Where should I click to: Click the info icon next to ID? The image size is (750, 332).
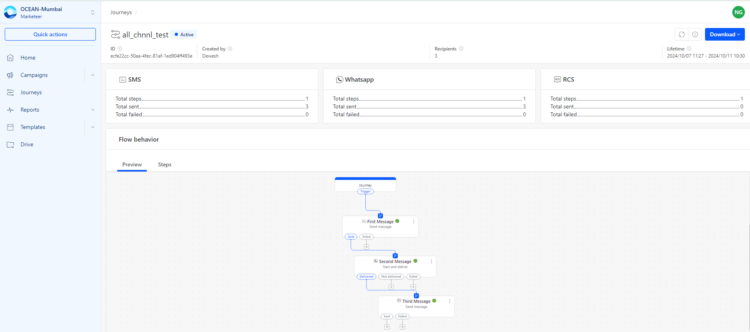[x=120, y=48]
